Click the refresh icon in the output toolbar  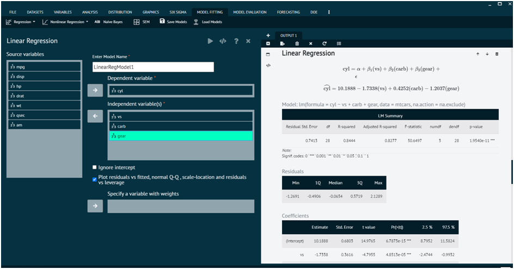325,43
